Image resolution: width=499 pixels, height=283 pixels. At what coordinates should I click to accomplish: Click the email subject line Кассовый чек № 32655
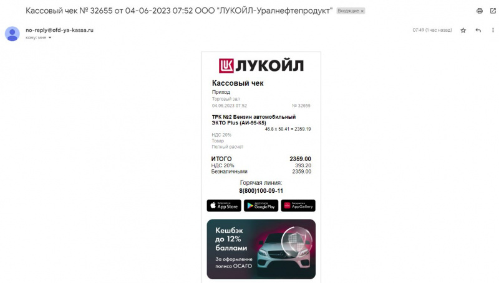click(x=179, y=11)
